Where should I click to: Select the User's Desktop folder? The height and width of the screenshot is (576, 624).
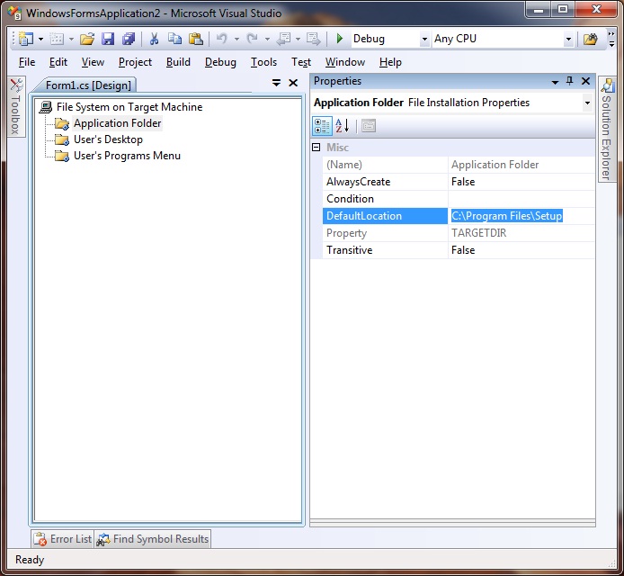108,139
